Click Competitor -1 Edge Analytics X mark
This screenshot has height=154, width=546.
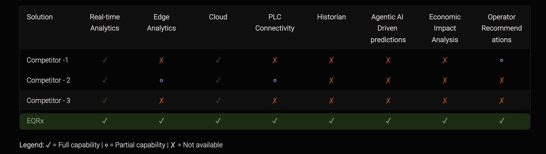[x=161, y=60]
